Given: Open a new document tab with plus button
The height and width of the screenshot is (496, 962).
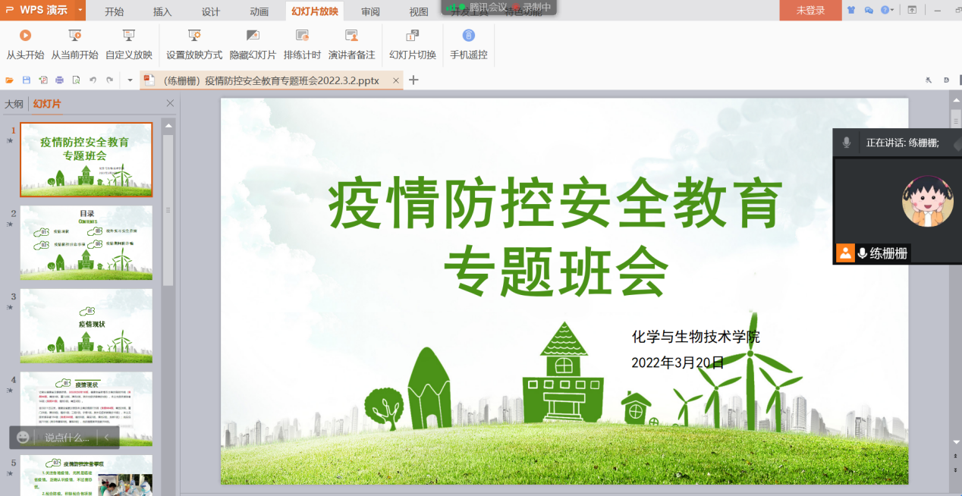Looking at the screenshot, I should click(413, 80).
